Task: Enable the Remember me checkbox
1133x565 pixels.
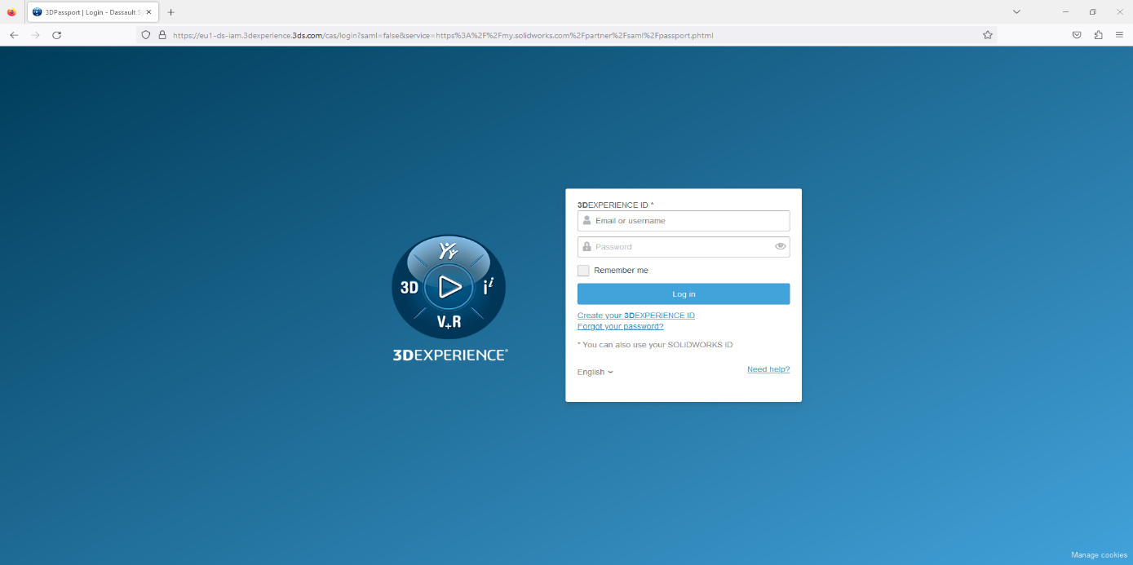Action: click(583, 270)
